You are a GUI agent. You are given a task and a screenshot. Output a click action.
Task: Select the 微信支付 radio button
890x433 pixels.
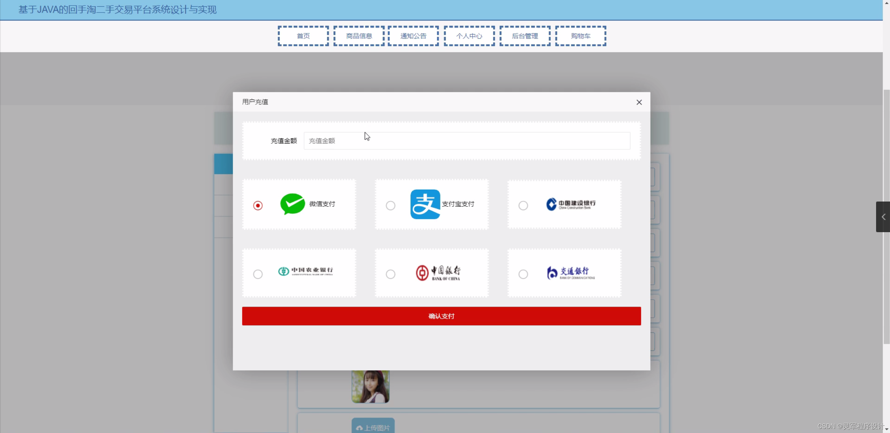tap(258, 206)
